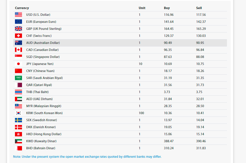Screen dimensions: 246x163
Task: Select the CNY (Chinese Yuan) label
Action: pos(40,71)
